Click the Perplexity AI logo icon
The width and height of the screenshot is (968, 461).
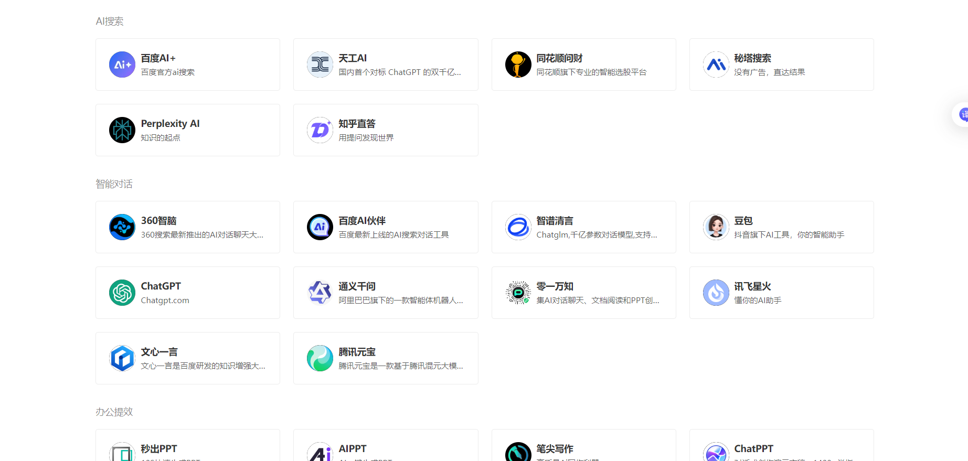[x=122, y=130]
